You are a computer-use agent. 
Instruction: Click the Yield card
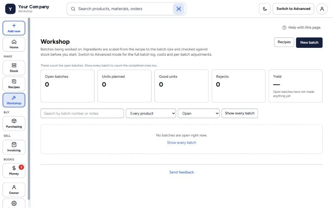point(296,86)
